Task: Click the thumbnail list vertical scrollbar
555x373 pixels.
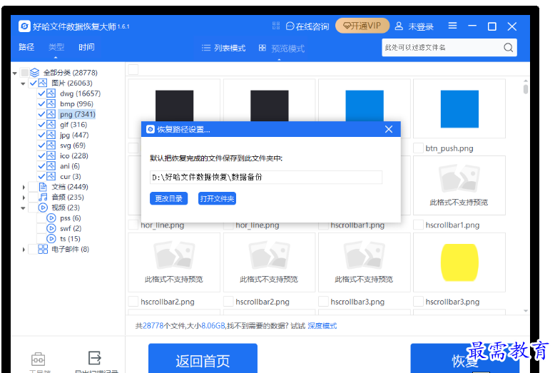Action: click(x=526, y=88)
